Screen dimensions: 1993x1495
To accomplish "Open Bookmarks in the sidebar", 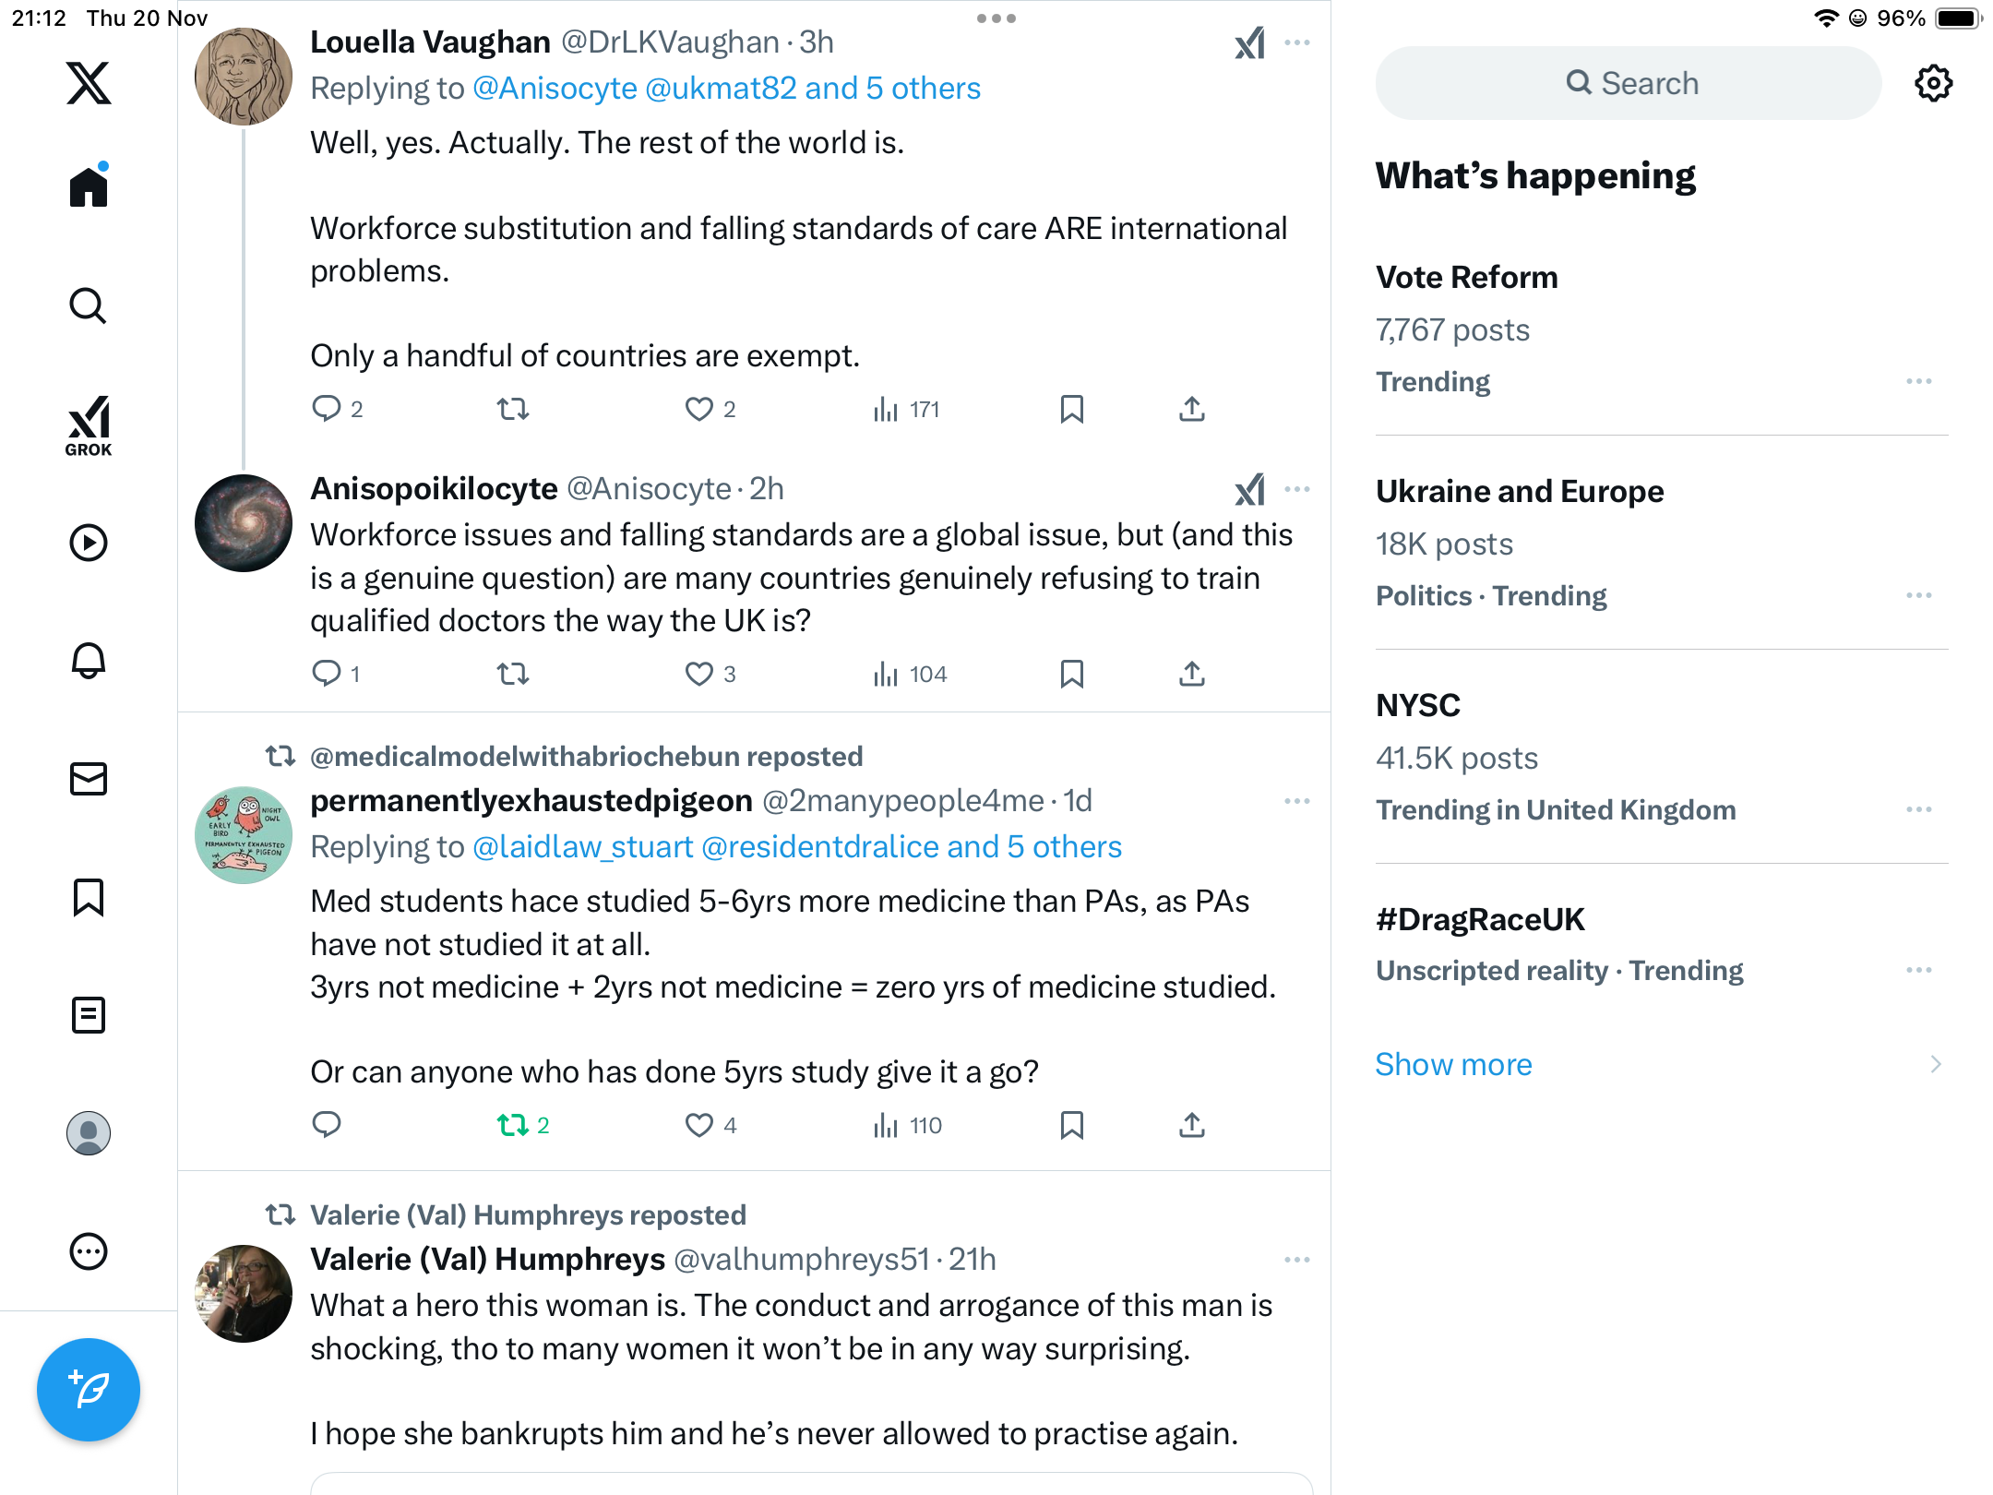I will click(x=89, y=897).
